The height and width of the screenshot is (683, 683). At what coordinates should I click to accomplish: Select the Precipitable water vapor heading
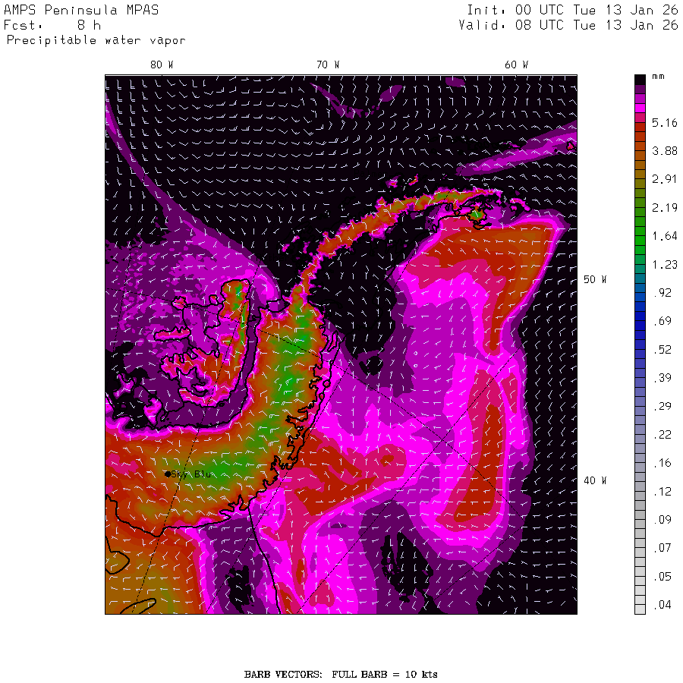point(96,39)
